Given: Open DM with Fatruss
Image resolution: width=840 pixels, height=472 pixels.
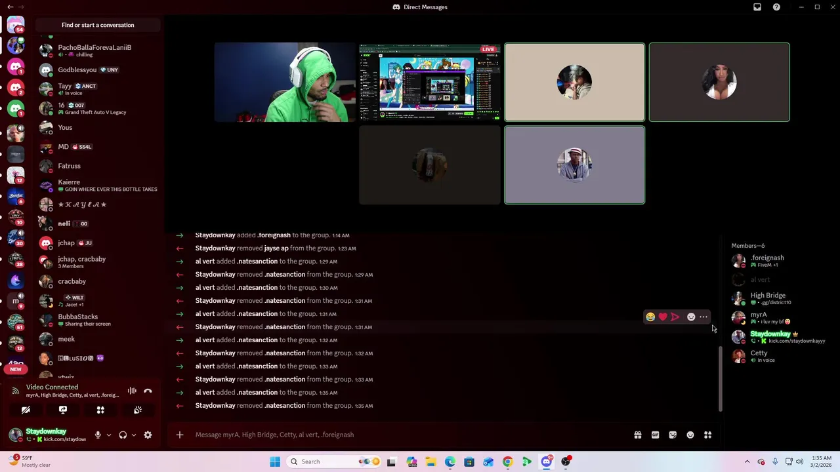Looking at the screenshot, I should click(x=98, y=166).
